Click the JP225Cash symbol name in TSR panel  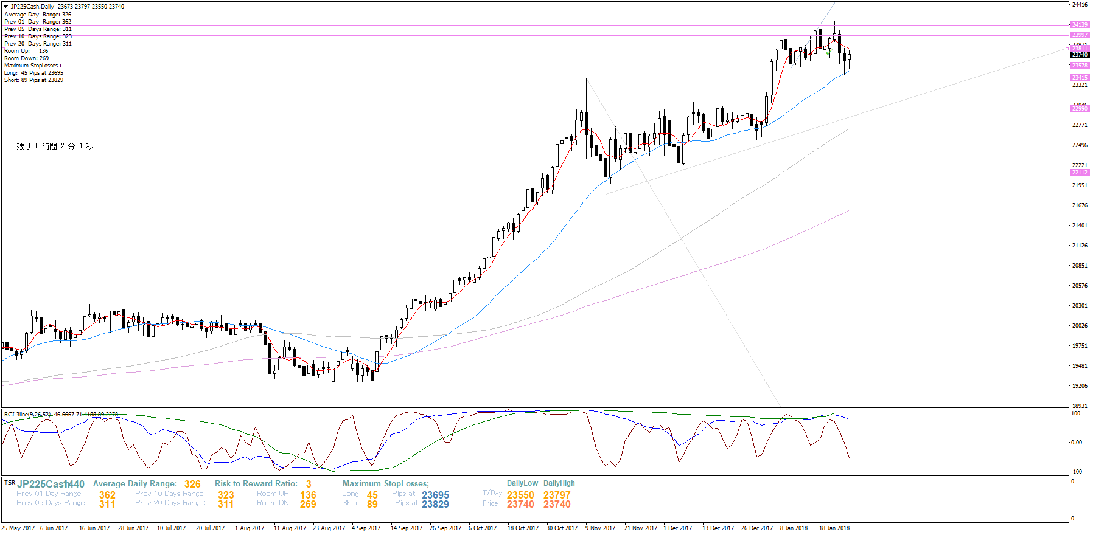pos(41,485)
